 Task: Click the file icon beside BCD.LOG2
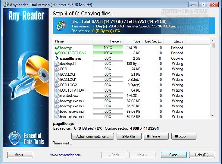[57, 85]
